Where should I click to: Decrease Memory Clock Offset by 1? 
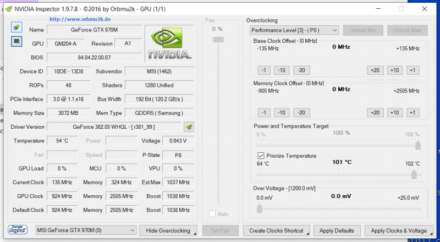point(264,113)
